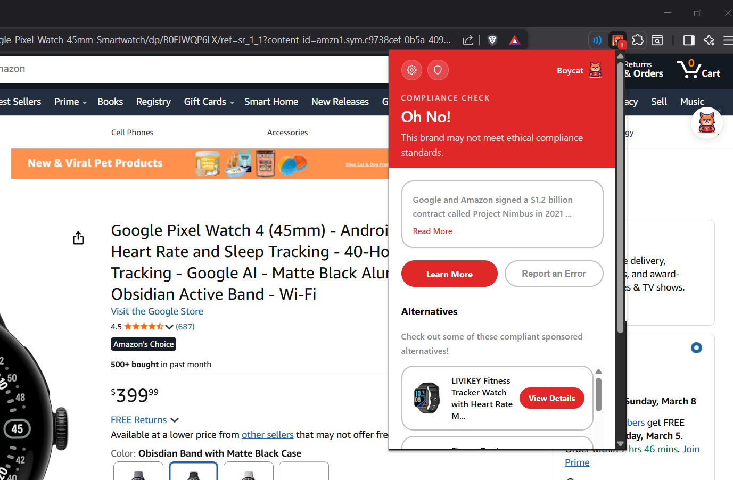The height and width of the screenshot is (480, 733).
Task: Open Smart Home from the navigation menu
Action: pos(271,102)
